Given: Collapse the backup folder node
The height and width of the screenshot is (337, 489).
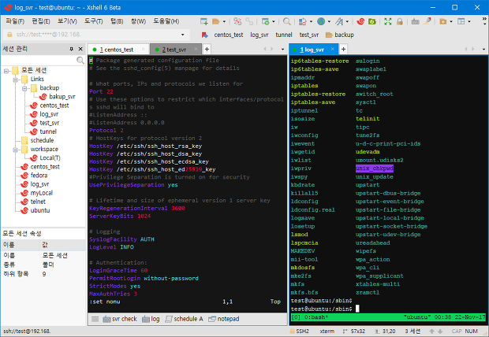Looking at the screenshot, I should (24, 88).
